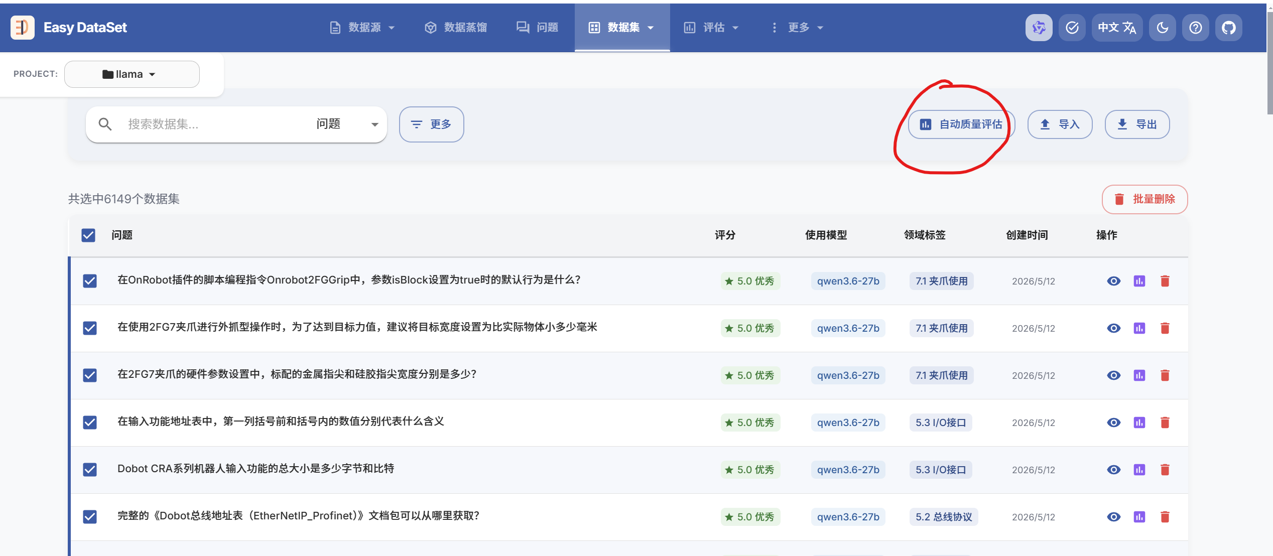The image size is (1273, 556).
Task: Evaluate the Dobot总线地址表 question row
Action: pyautogui.click(x=1139, y=517)
